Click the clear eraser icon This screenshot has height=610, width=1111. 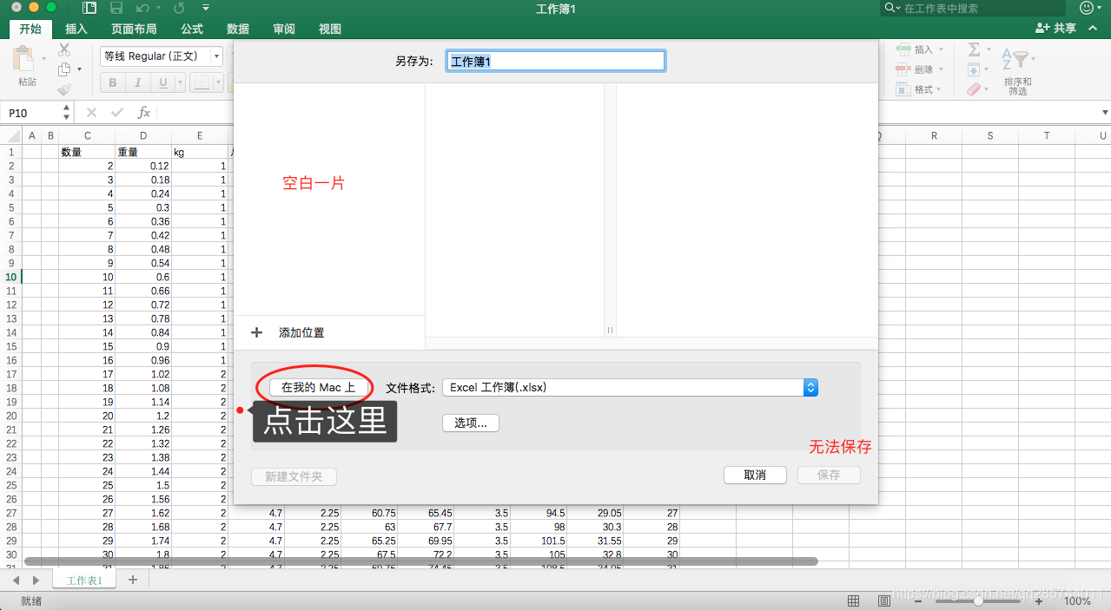[x=974, y=89]
